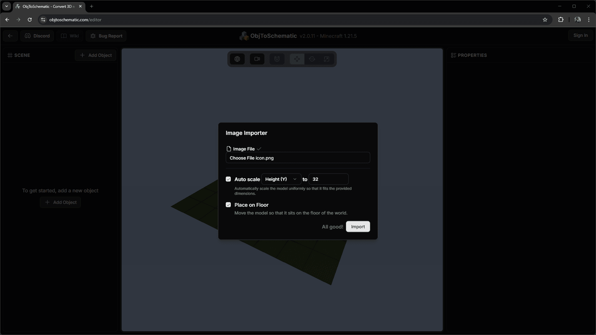596x335 pixels.
Task: View site information icon in address bar
Action: 43,20
